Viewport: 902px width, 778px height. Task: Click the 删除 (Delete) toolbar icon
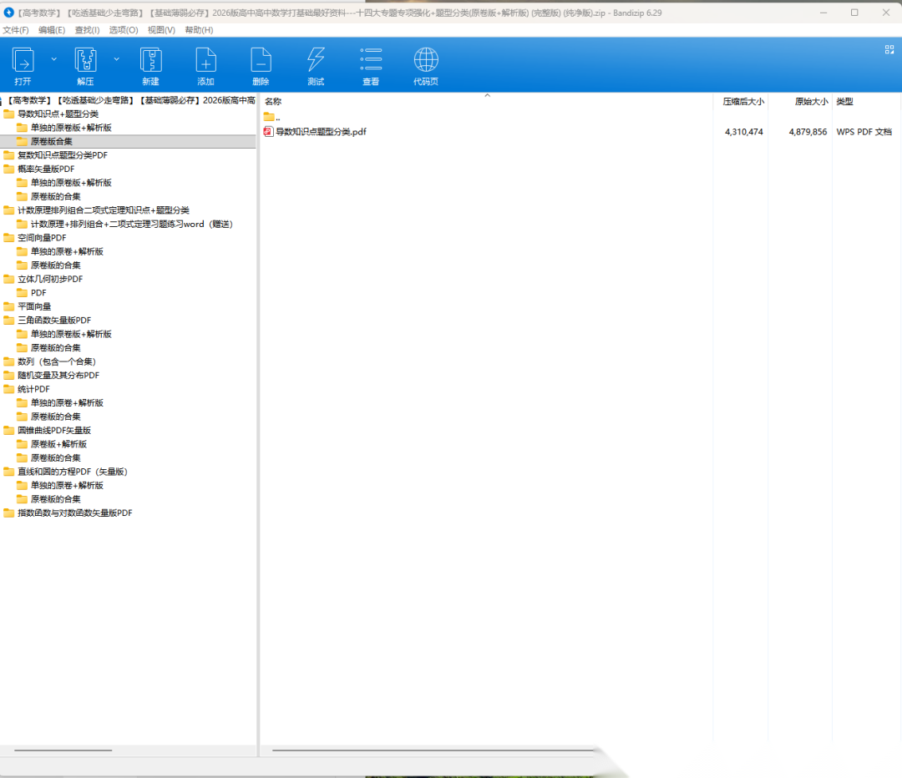point(261,61)
